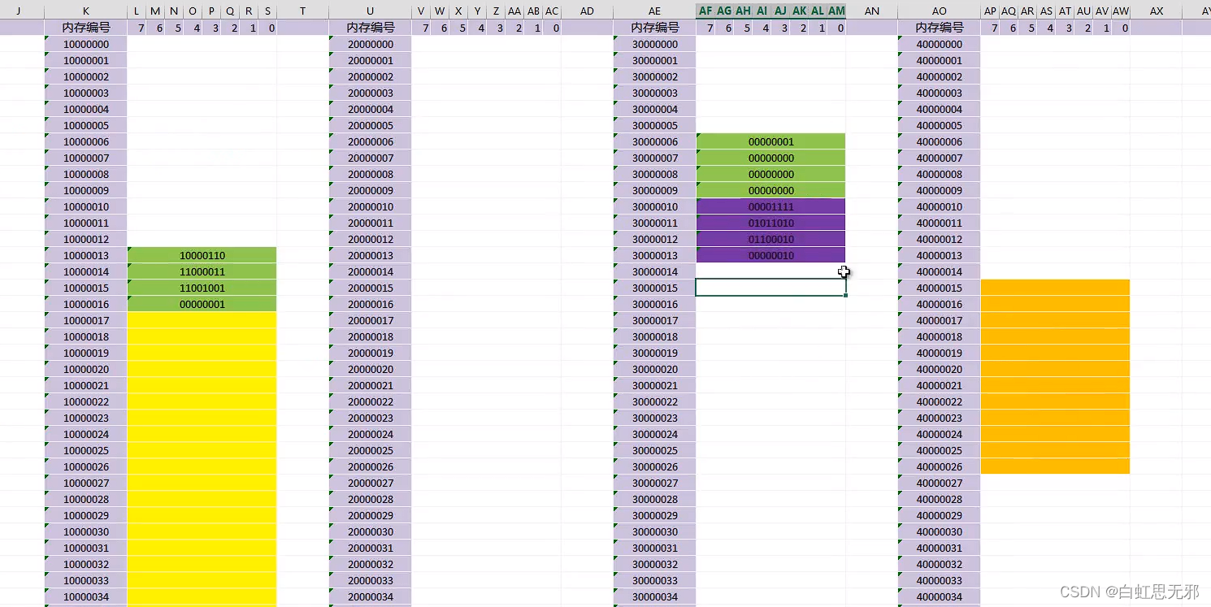Select column header K
The height and width of the screenshot is (607, 1211).
86,11
